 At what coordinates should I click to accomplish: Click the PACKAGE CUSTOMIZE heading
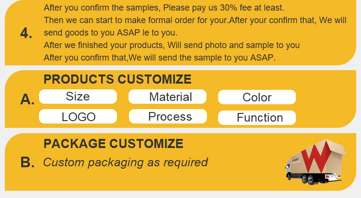tap(113, 144)
